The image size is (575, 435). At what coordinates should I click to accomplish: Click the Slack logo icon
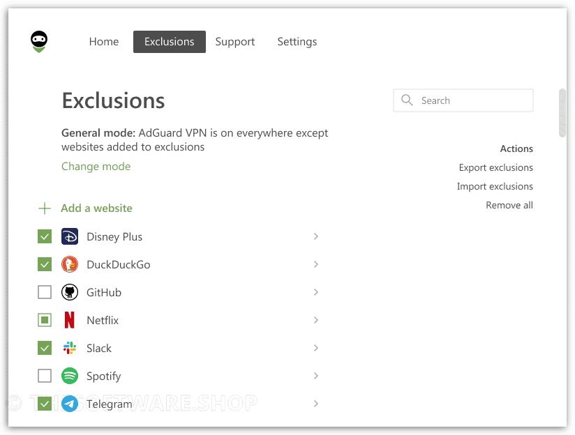click(70, 348)
